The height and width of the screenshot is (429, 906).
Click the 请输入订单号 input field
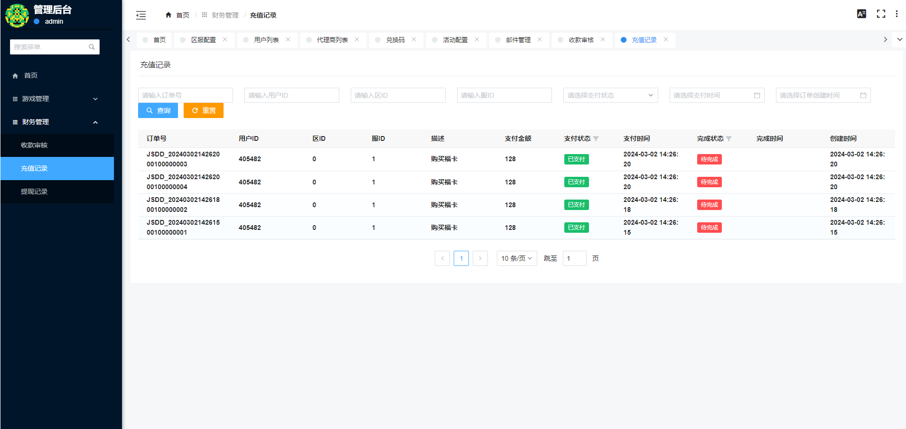pos(185,95)
